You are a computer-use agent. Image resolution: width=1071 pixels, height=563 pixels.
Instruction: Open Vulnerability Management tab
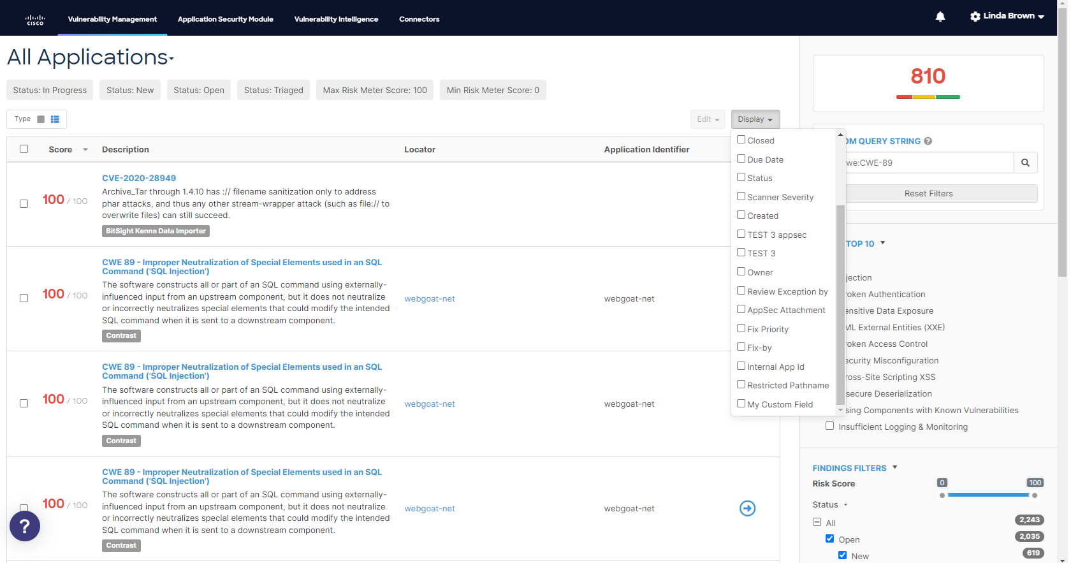pyautogui.click(x=112, y=19)
